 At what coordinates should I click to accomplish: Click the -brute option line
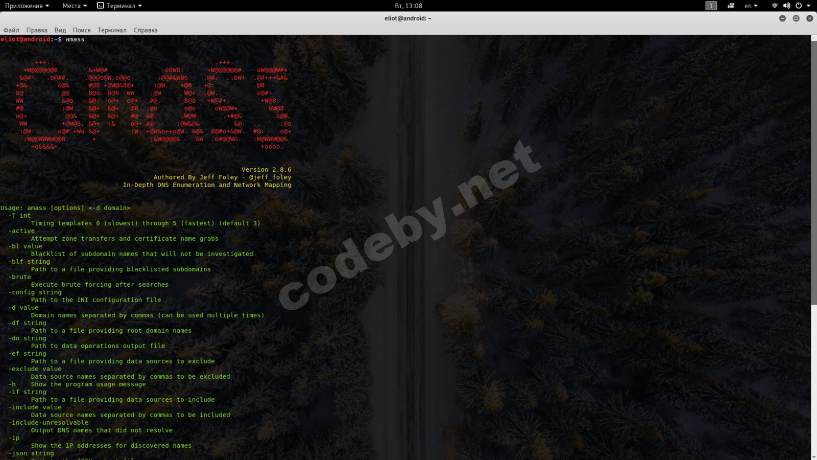19,277
